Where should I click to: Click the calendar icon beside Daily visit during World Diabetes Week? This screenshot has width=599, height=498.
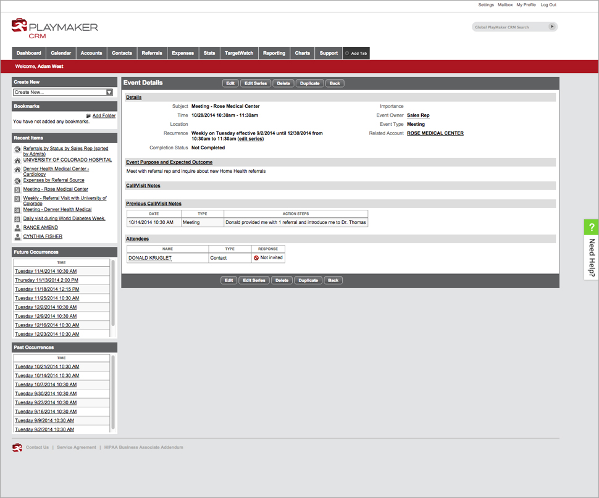pos(17,219)
